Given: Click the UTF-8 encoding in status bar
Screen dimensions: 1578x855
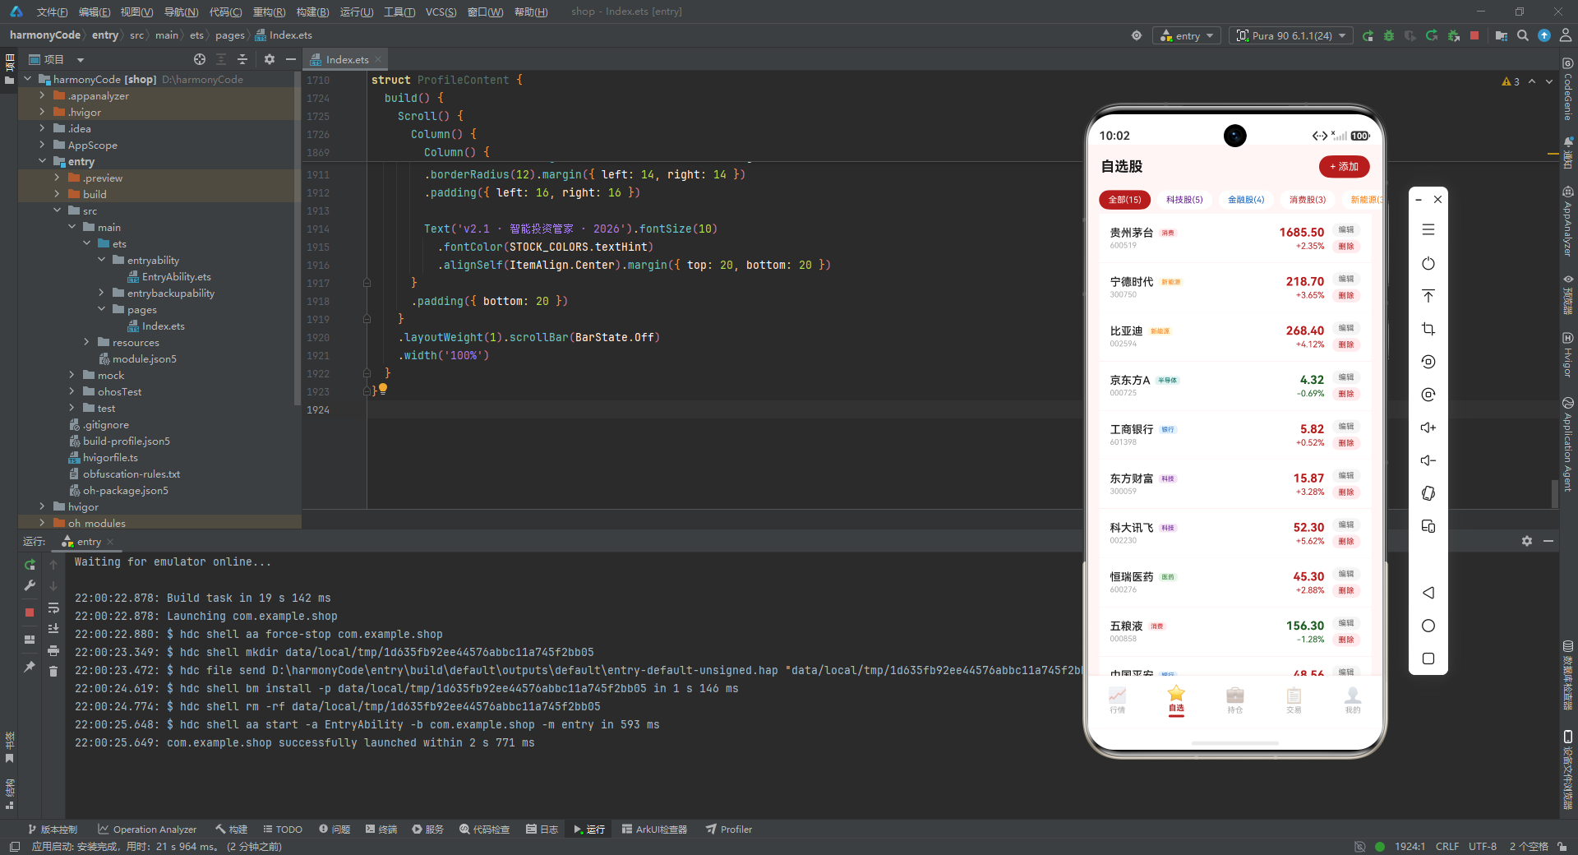Looking at the screenshot, I should 1483,846.
